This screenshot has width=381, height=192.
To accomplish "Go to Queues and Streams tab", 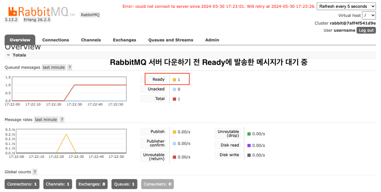I will pos(171,40).
